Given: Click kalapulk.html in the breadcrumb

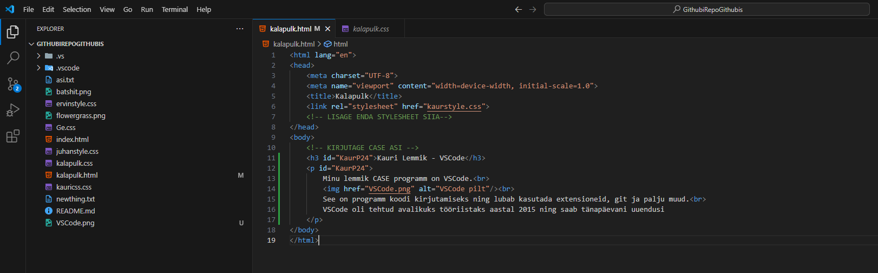Looking at the screenshot, I should pos(294,44).
